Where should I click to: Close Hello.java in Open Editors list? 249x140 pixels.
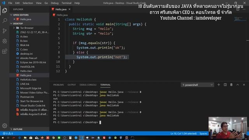point(14,19)
